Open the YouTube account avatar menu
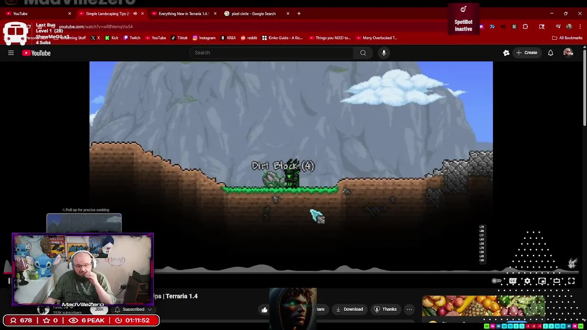The width and height of the screenshot is (587, 330). click(x=568, y=53)
